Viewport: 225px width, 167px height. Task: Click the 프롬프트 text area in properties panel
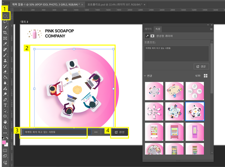[x=176, y=54]
